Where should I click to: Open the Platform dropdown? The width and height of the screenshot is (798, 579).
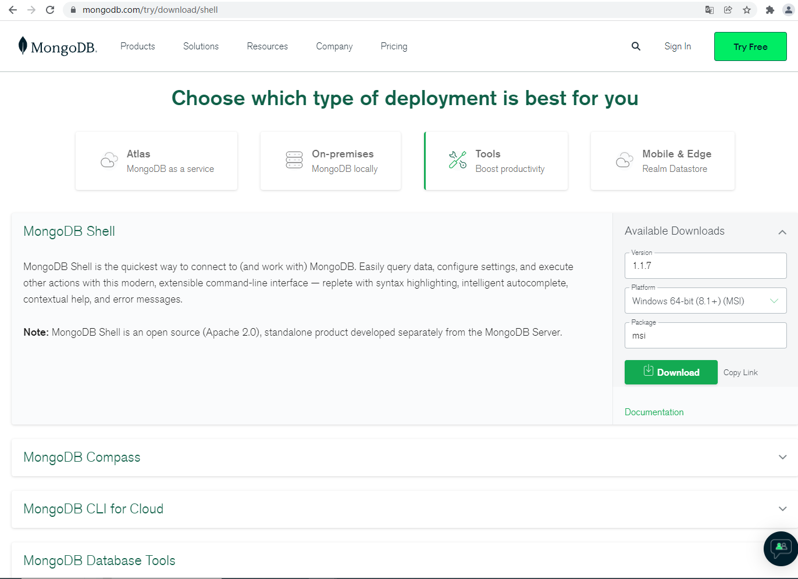706,301
